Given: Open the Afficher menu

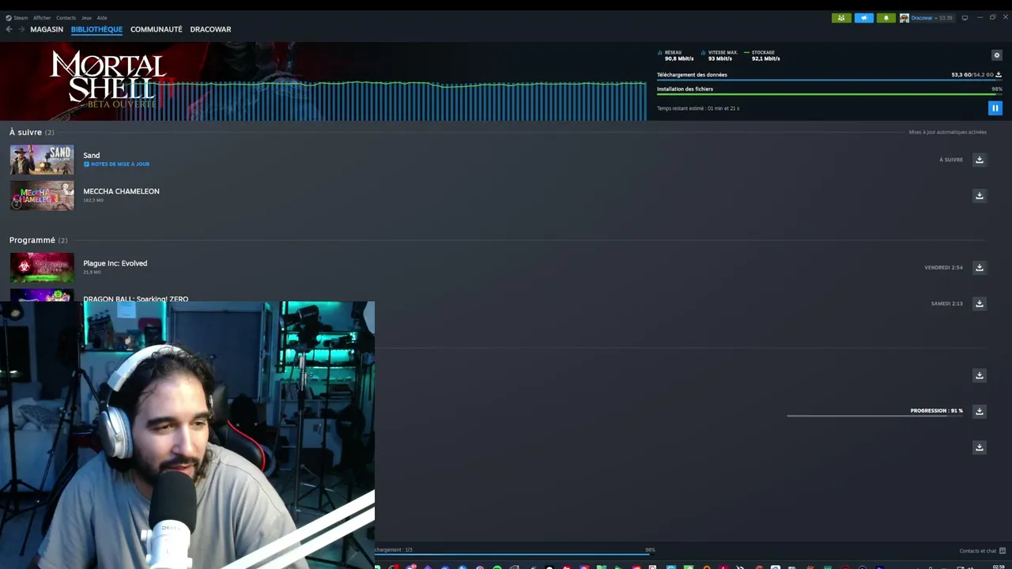Looking at the screenshot, I should pyautogui.click(x=42, y=17).
